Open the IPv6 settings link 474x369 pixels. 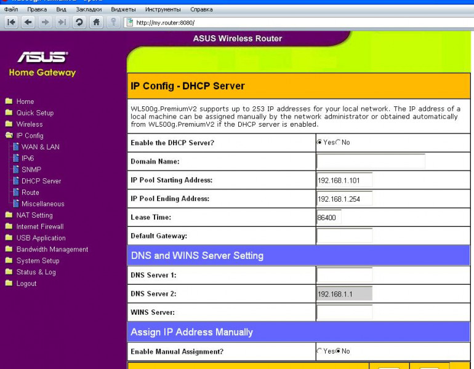(28, 158)
